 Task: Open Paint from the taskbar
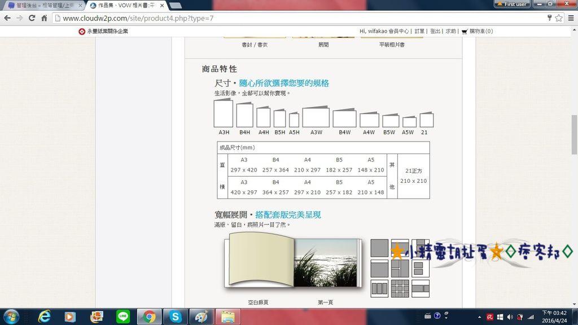pyautogui.click(x=202, y=317)
